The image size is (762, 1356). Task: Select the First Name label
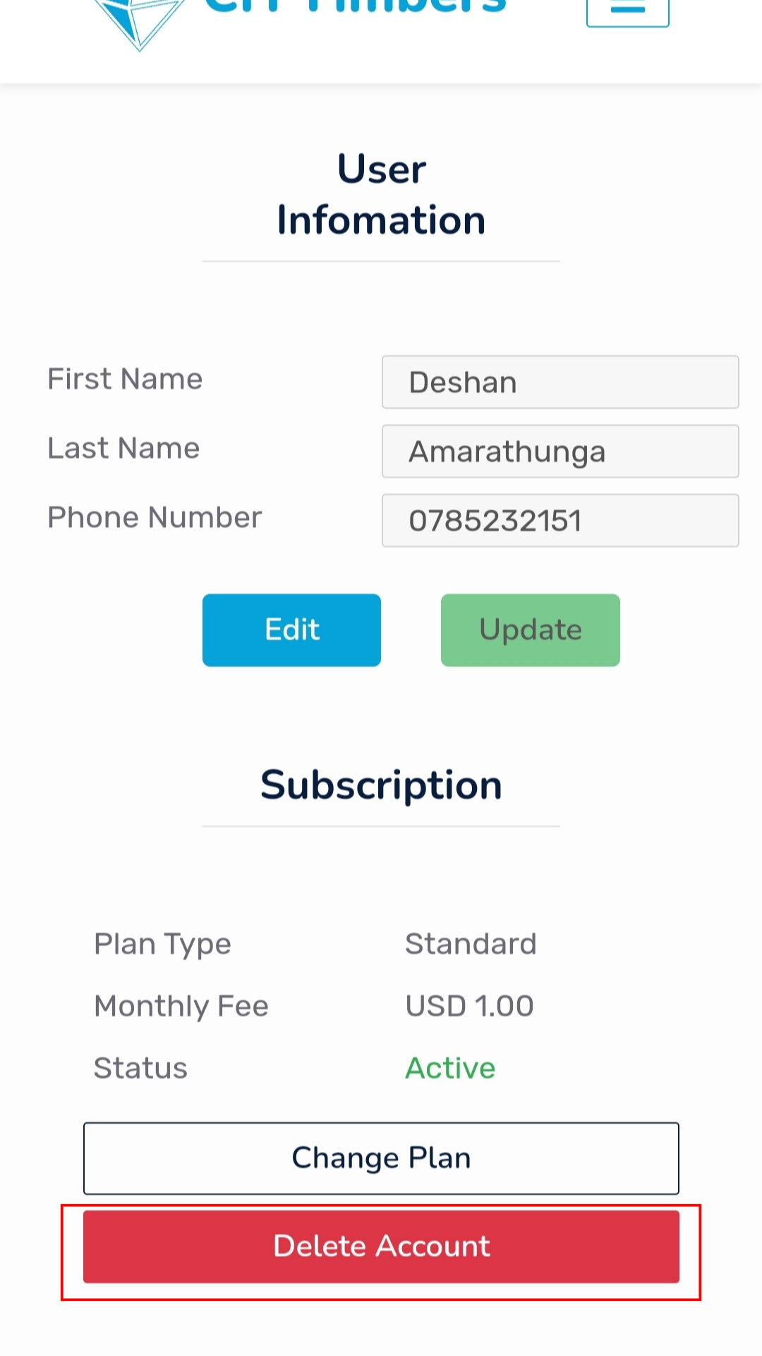[125, 379]
